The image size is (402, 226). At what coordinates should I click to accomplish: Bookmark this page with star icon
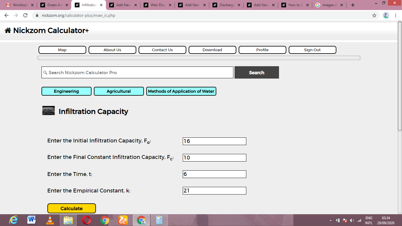coord(374,15)
